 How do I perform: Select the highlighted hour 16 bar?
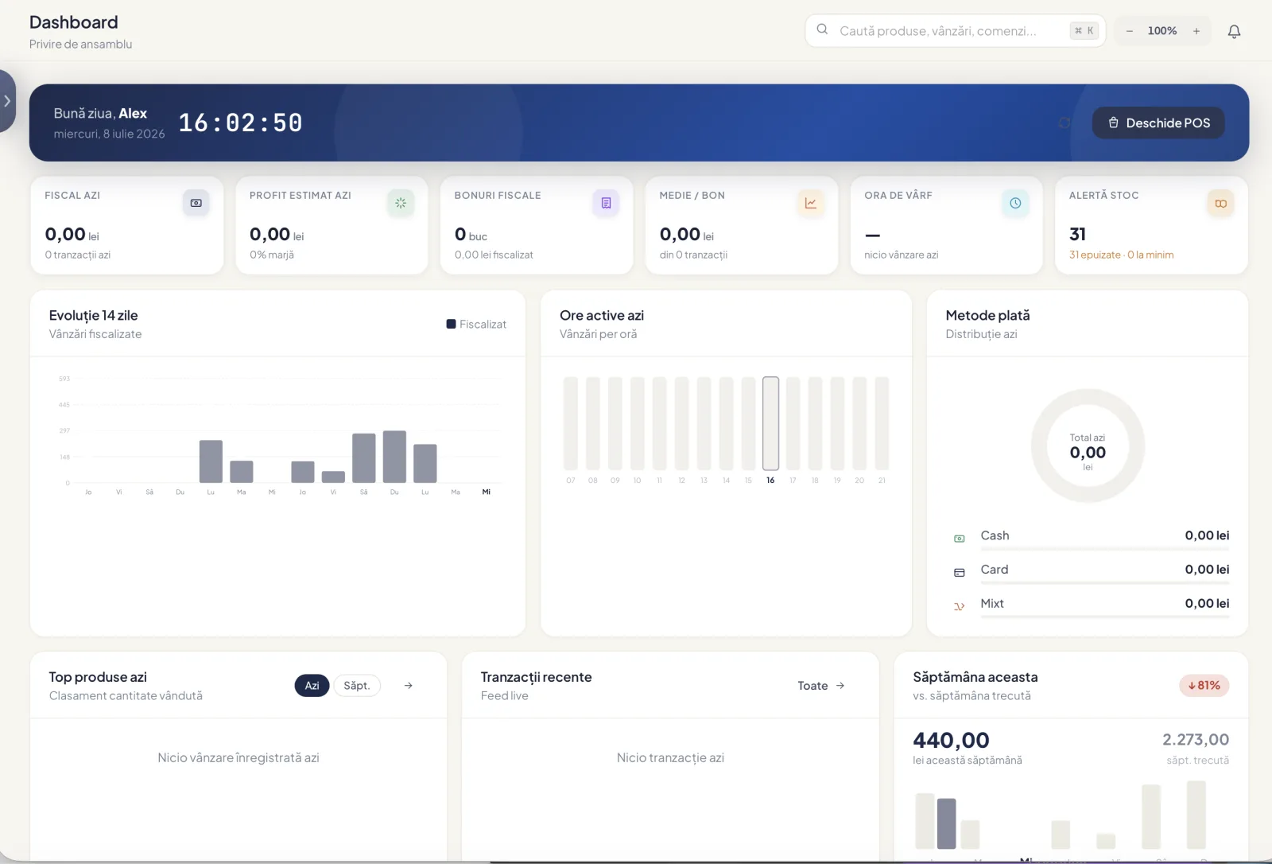[770, 423]
